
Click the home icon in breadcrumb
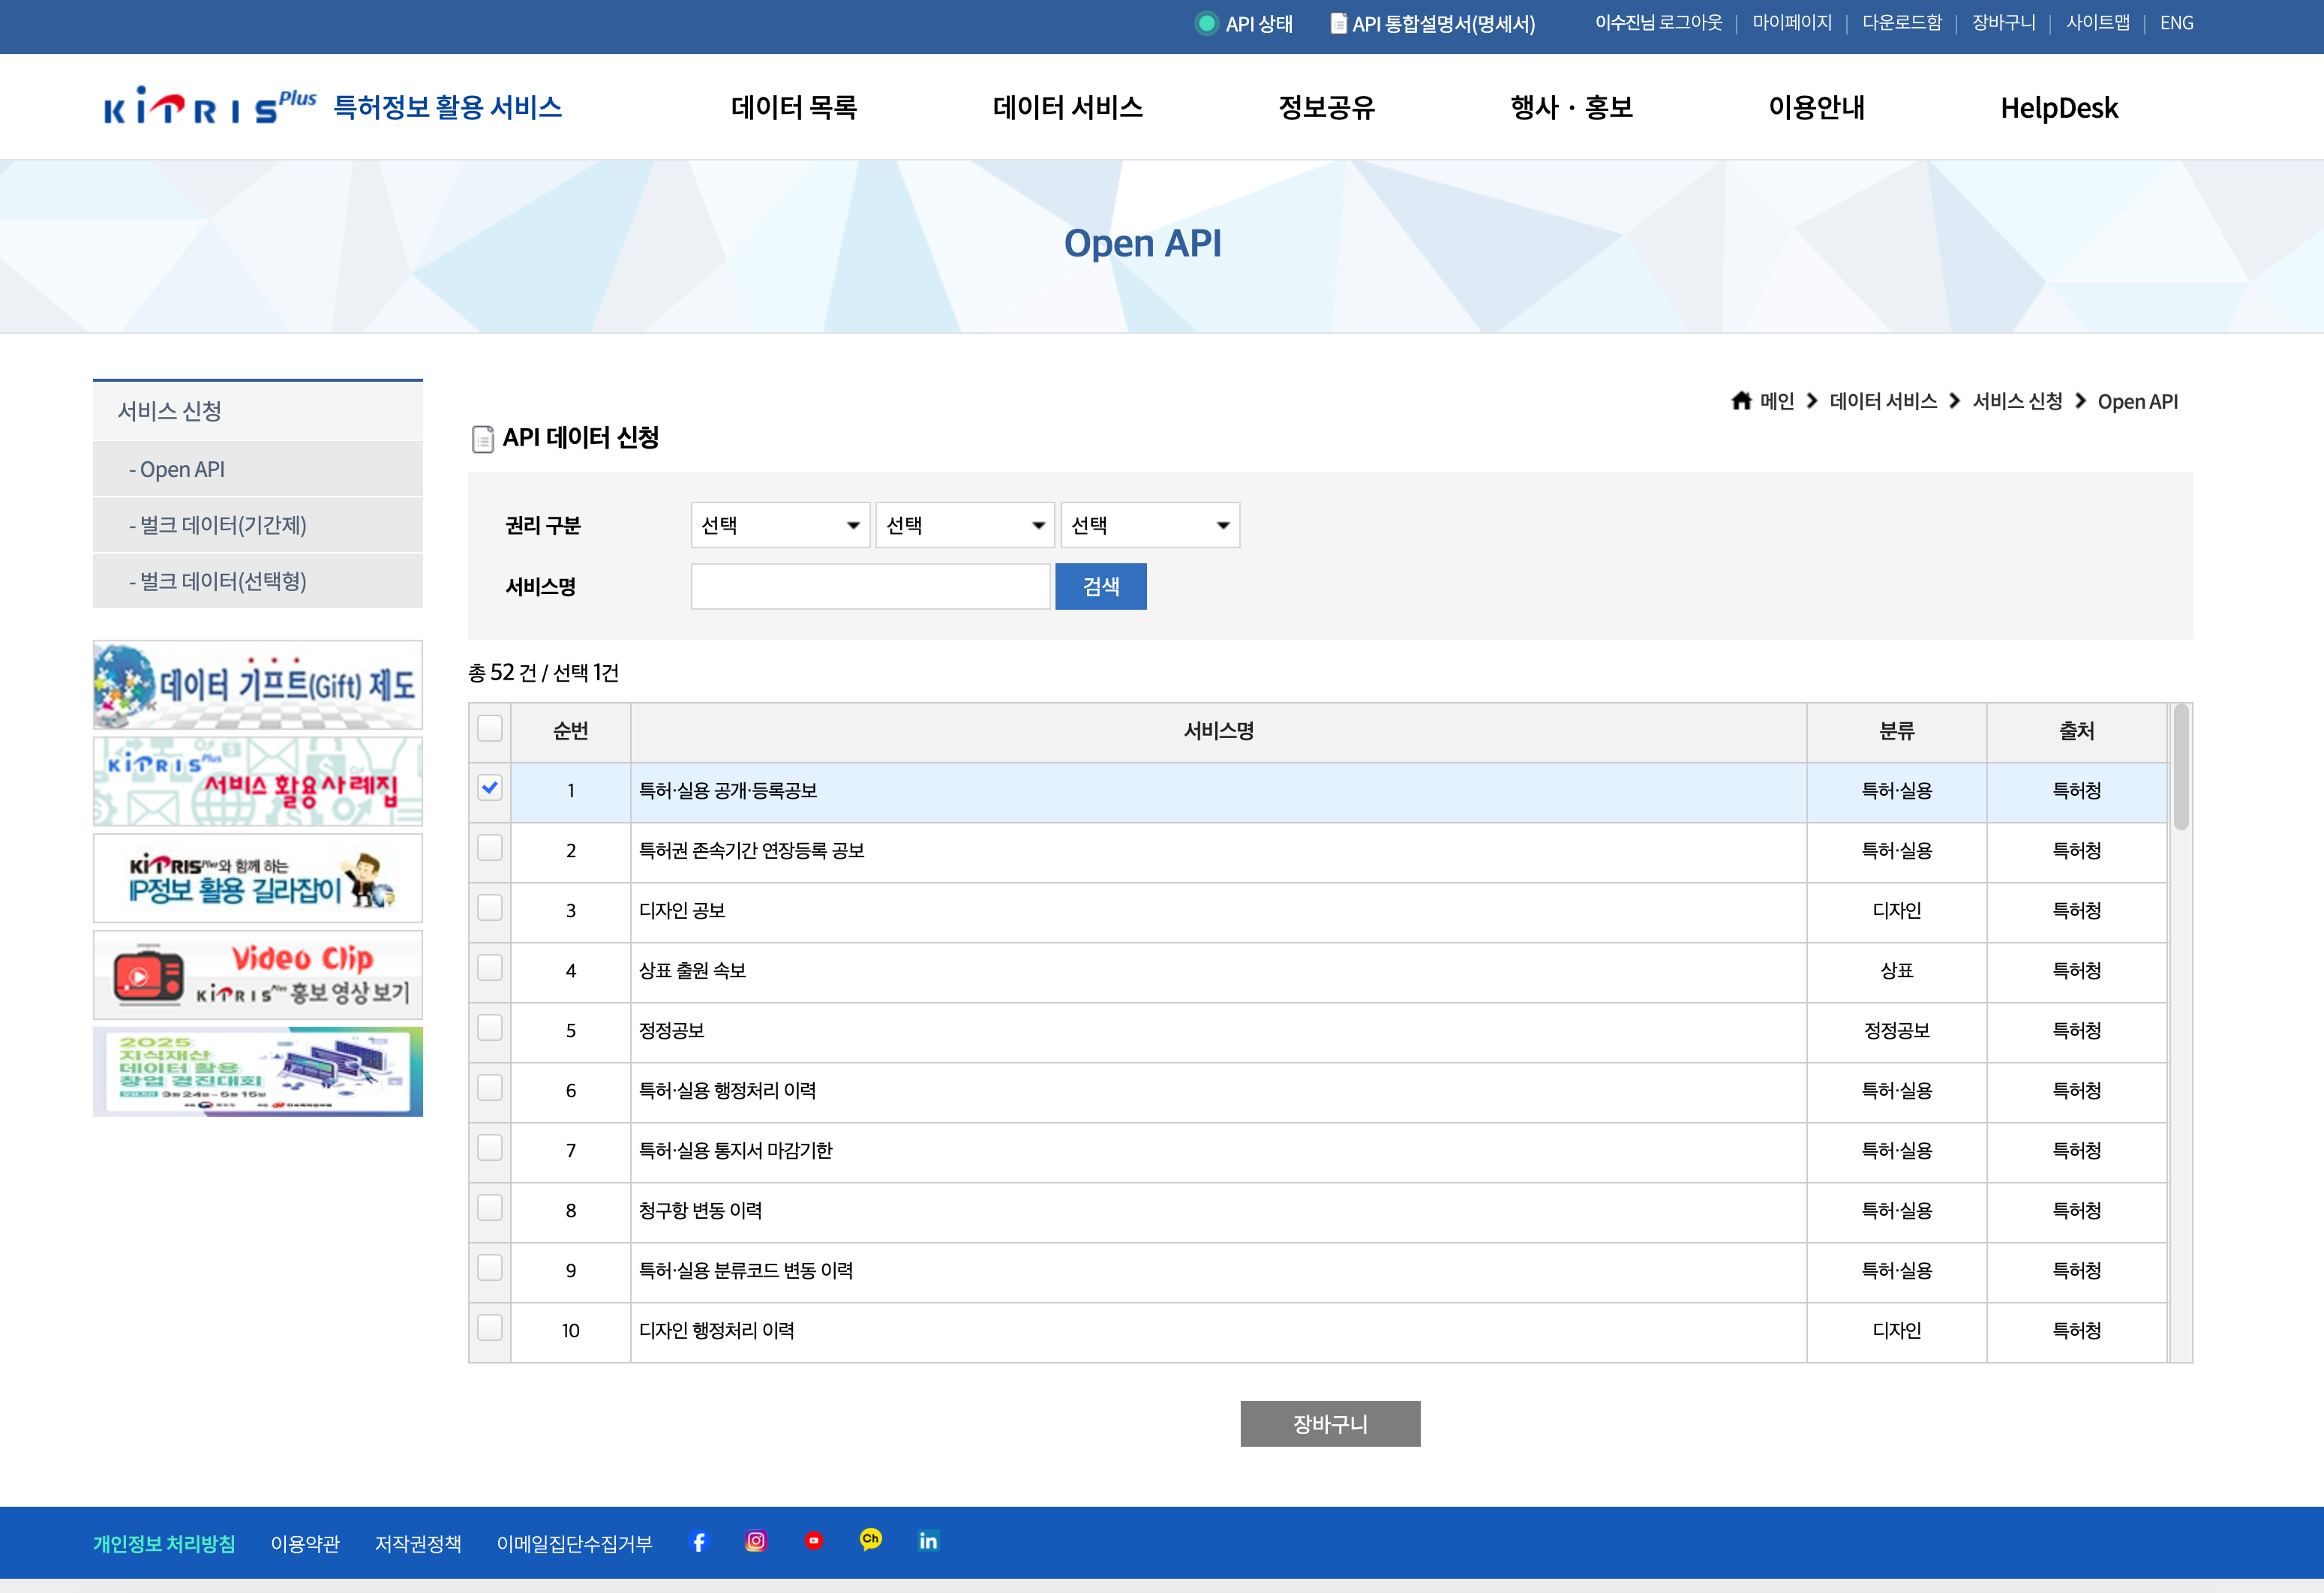(x=1741, y=401)
